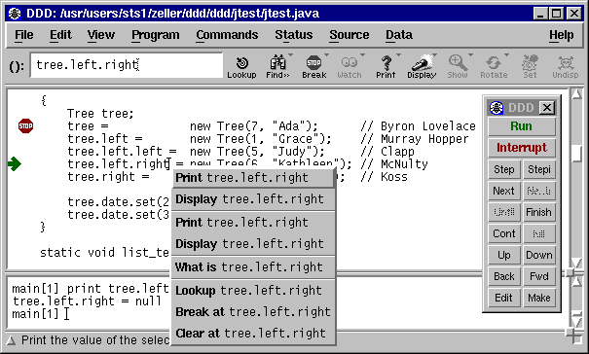Click the Up button
Image resolution: width=589 pixels, height=354 pixels.
coord(504,255)
